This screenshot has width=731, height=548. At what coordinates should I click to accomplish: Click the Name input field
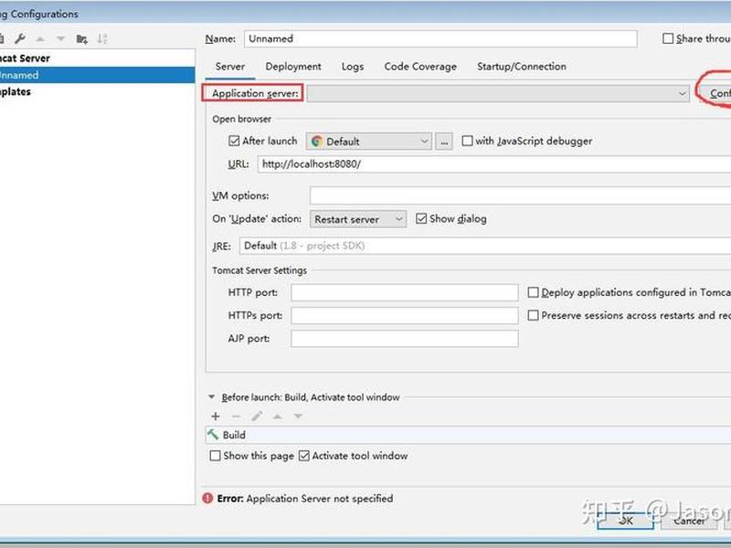point(440,38)
